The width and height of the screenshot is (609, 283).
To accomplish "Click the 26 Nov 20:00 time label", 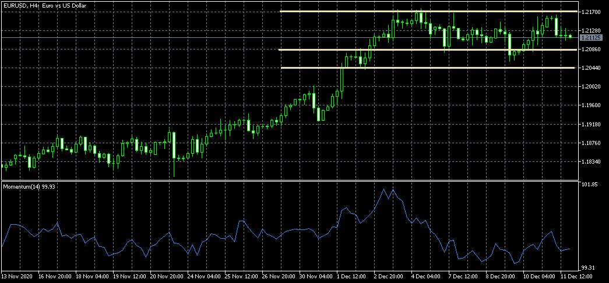I will point(279,277).
